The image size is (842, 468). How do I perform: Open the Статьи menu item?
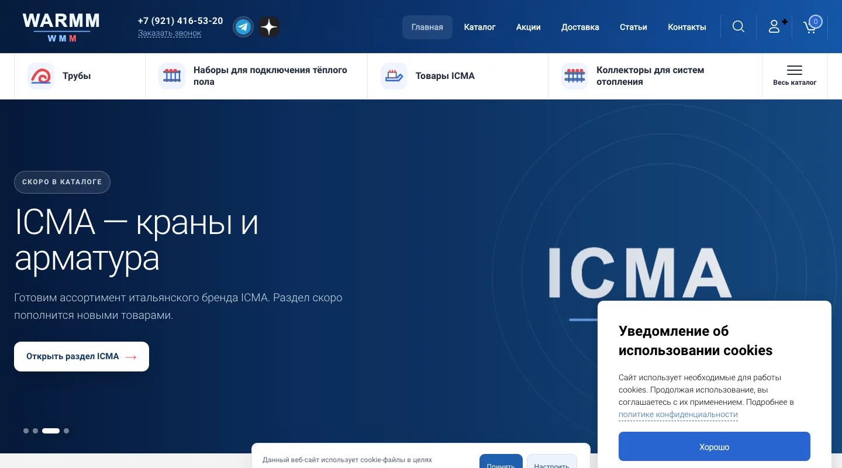click(633, 27)
